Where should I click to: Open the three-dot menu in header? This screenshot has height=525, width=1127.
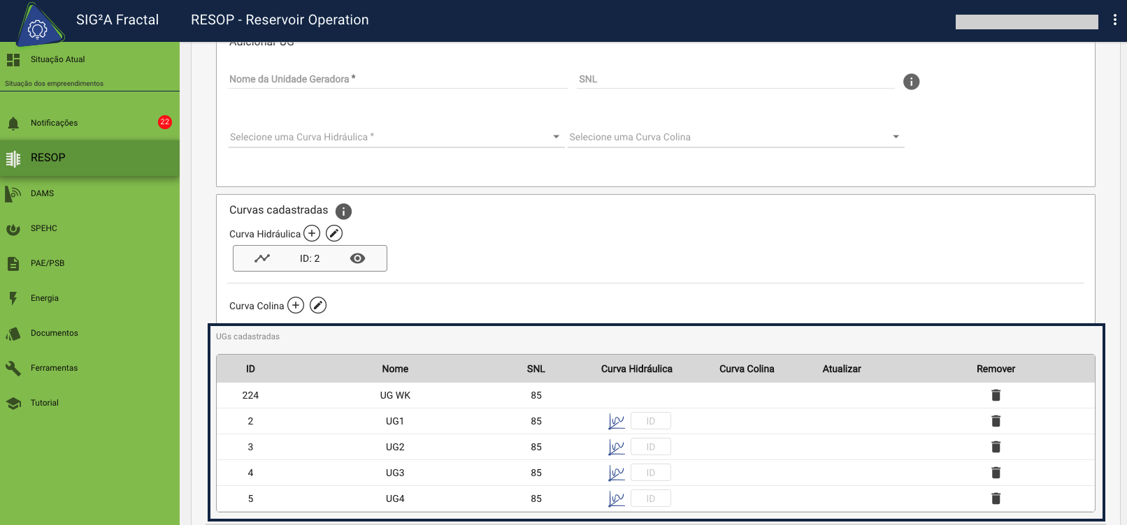(1114, 20)
